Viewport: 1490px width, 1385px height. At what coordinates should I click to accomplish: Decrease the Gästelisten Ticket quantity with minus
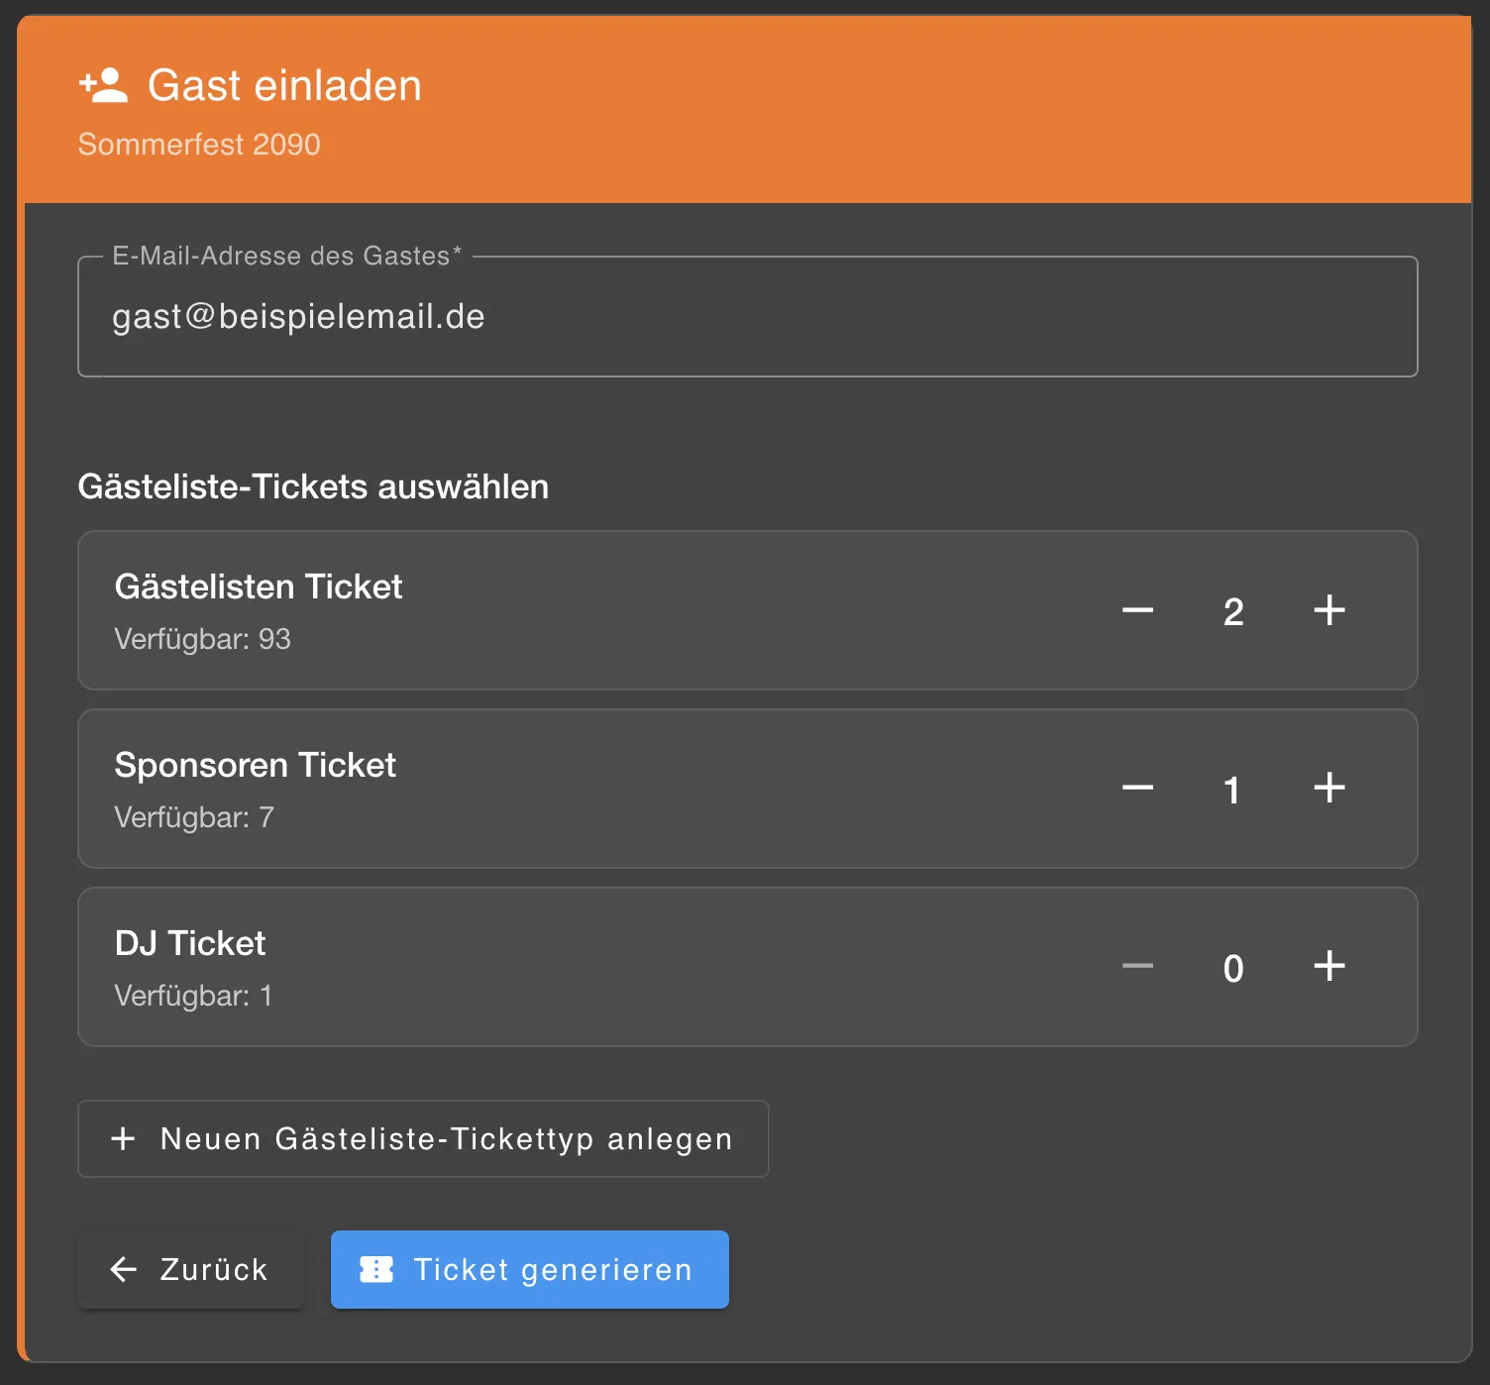1137,610
